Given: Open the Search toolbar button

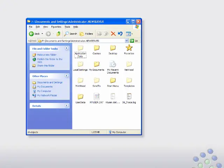Looking at the screenshot, I should click(70, 34).
